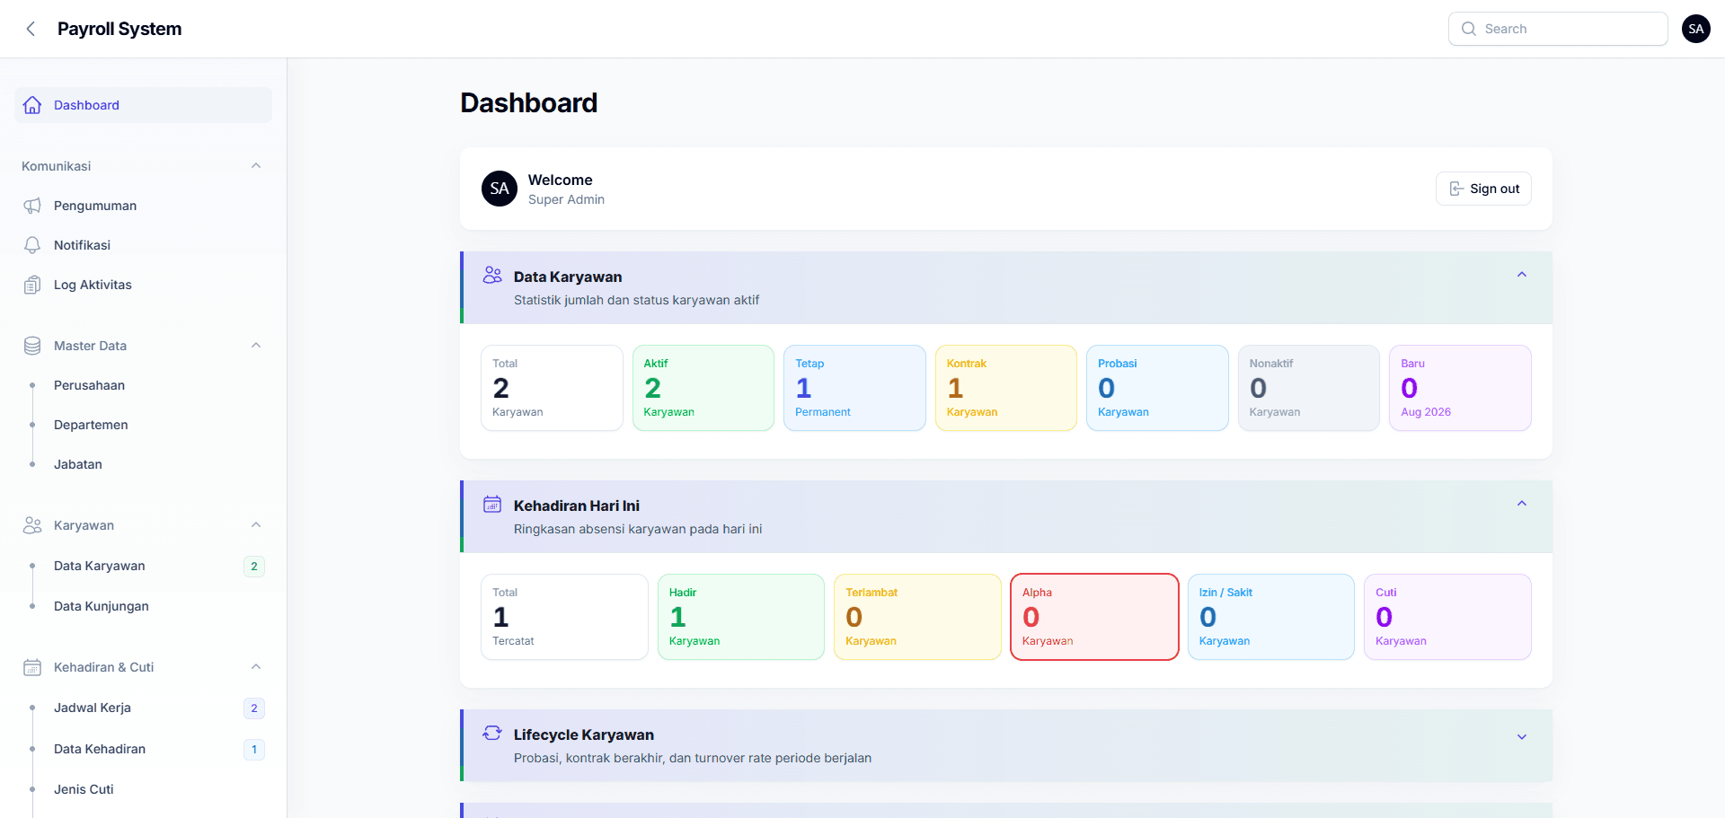Viewport: 1725px width, 818px height.
Task: Click the Izin / Sakit attendance card
Action: [x=1271, y=617]
